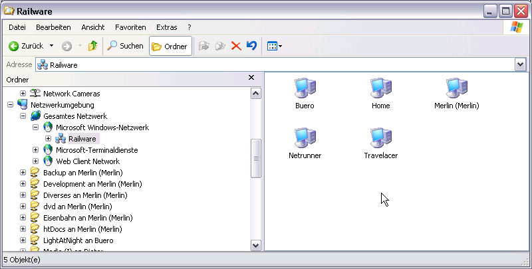
Task: Collapse the Microsoft Windows-Netzwerk node
Action: pos(36,128)
